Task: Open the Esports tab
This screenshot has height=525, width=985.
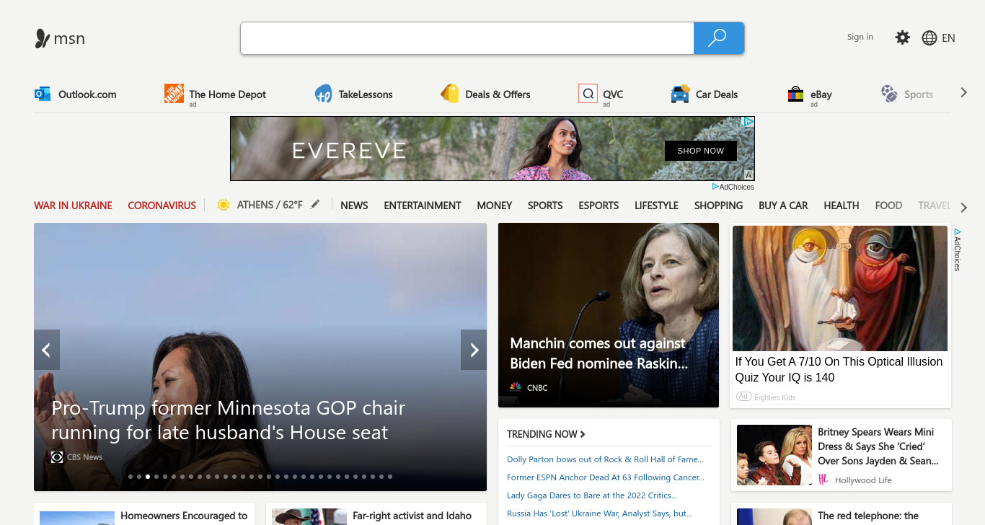Action: point(598,206)
